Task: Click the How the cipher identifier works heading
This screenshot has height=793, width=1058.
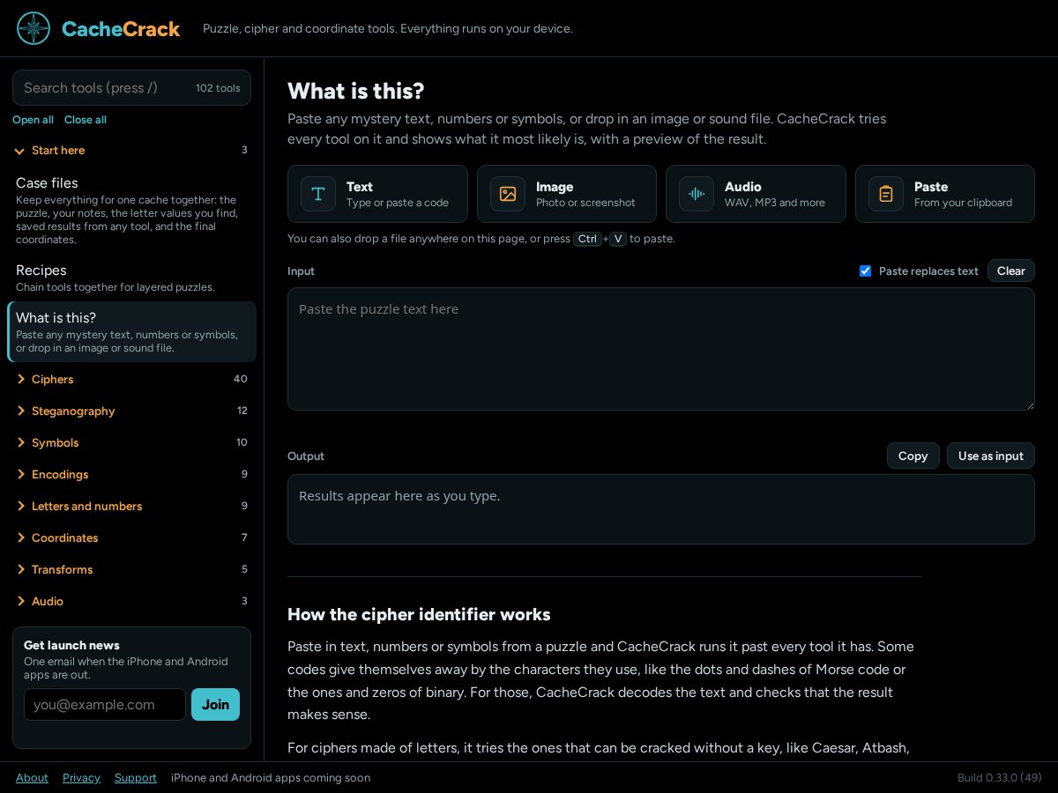Action: tap(419, 614)
